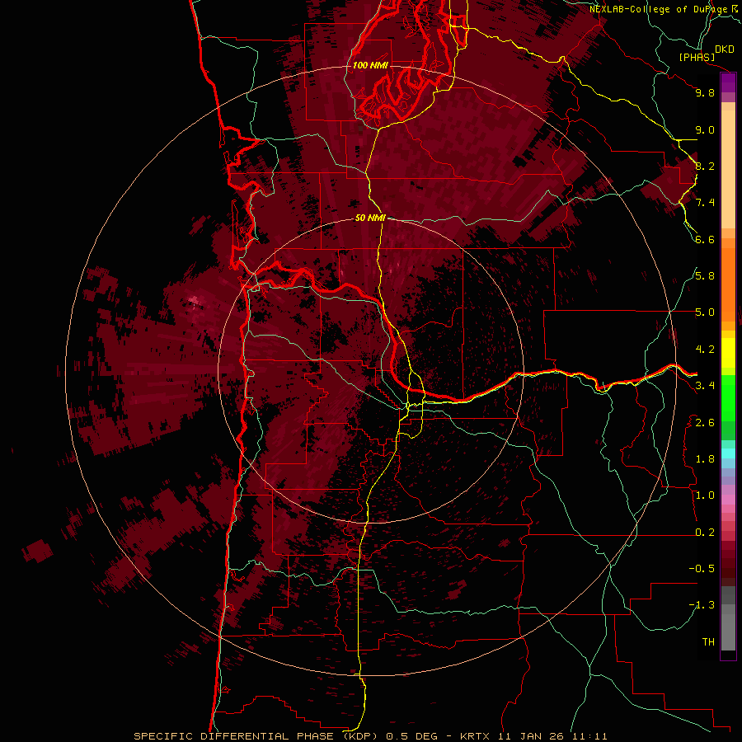Click the Specific Differential Phase (KDP) caption

point(256,736)
